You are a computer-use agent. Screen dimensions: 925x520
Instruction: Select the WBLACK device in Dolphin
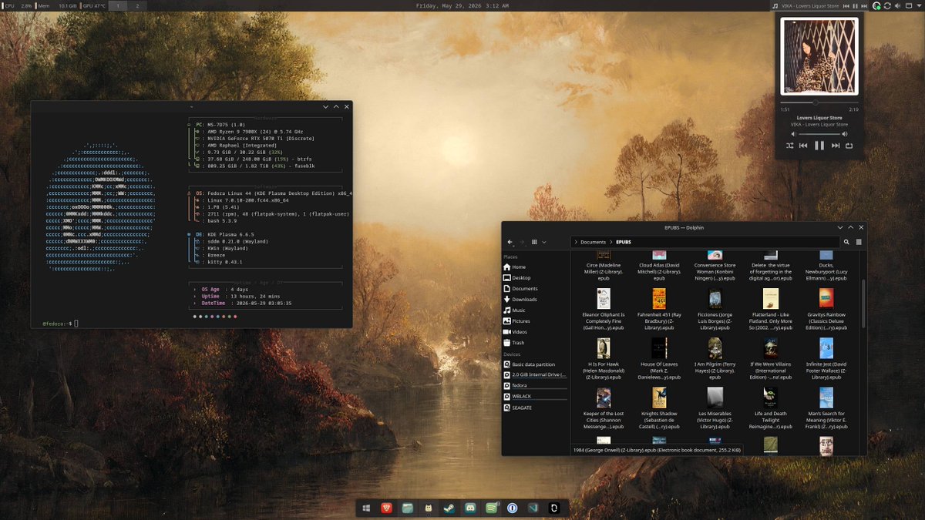pos(535,396)
